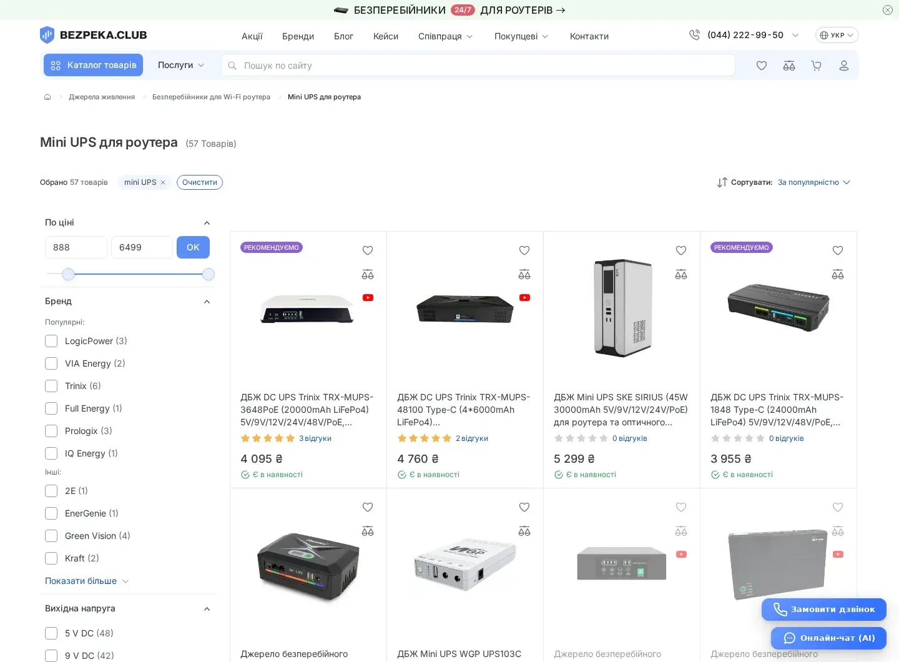Play video for Trinix TRX-MUPS-48100
This screenshot has height=662, width=899.
click(x=524, y=297)
